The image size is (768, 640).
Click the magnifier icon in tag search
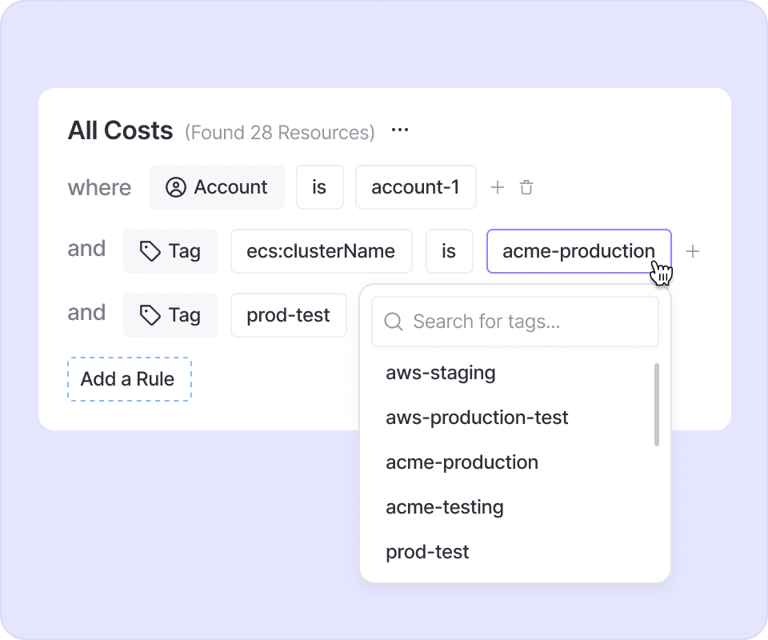(x=393, y=322)
